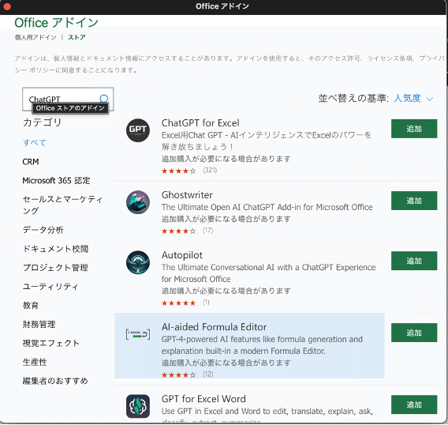Add ChatGPT for Excel with 追加
This screenshot has width=448, height=425.
414,129
